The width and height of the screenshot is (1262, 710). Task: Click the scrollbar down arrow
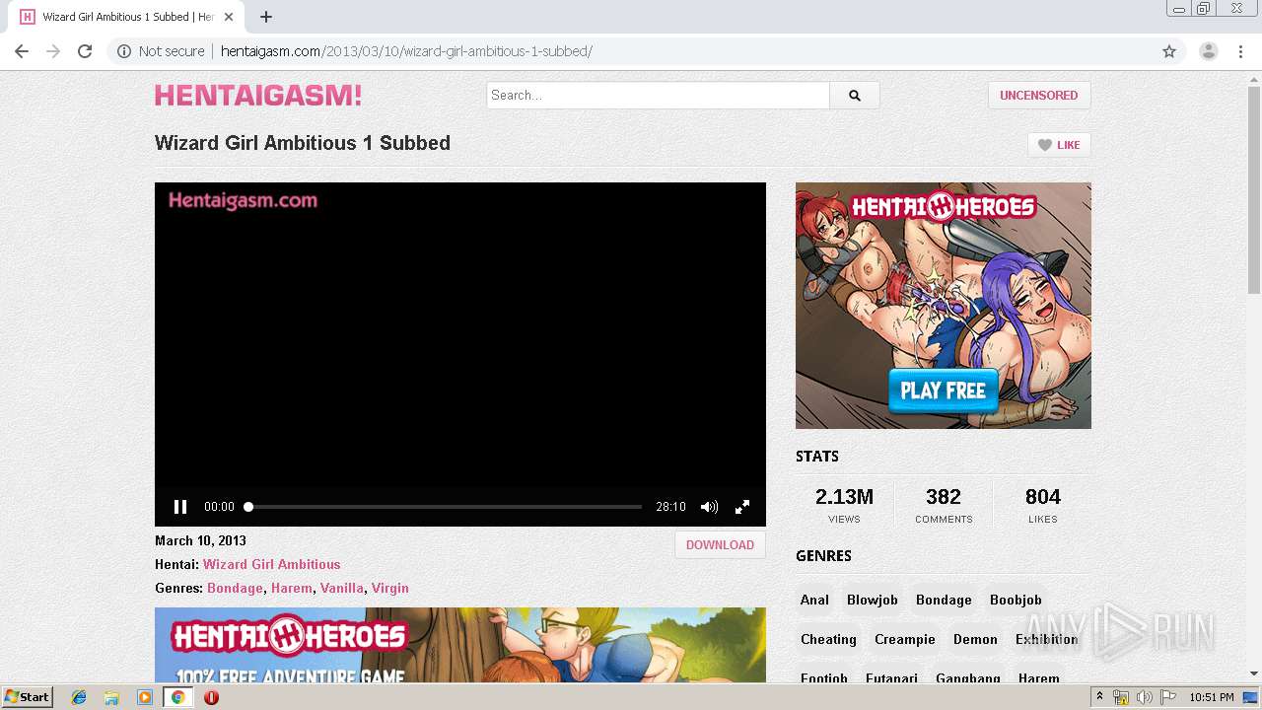coord(1254,674)
